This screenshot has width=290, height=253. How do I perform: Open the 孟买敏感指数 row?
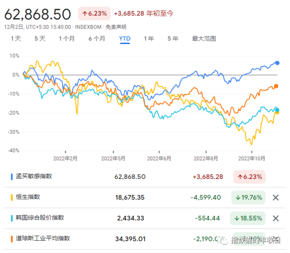tap(145, 177)
